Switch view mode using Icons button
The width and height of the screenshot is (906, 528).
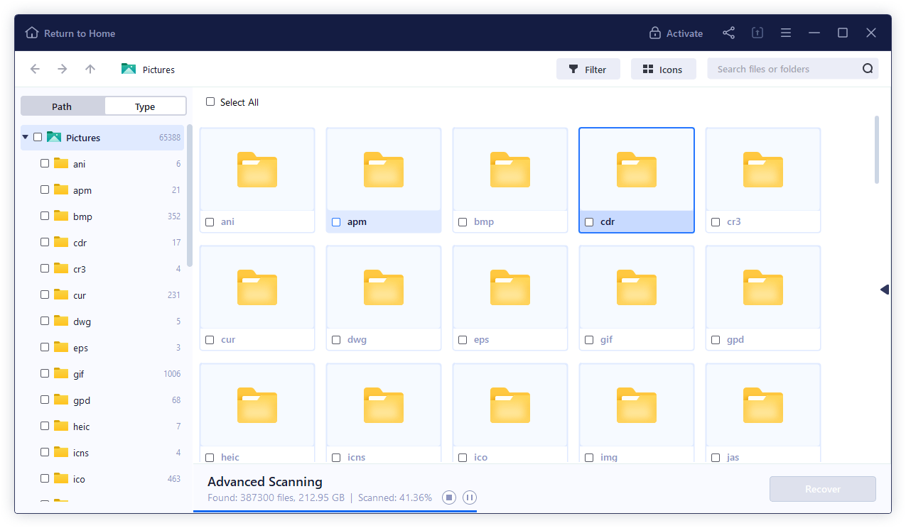point(663,69)
